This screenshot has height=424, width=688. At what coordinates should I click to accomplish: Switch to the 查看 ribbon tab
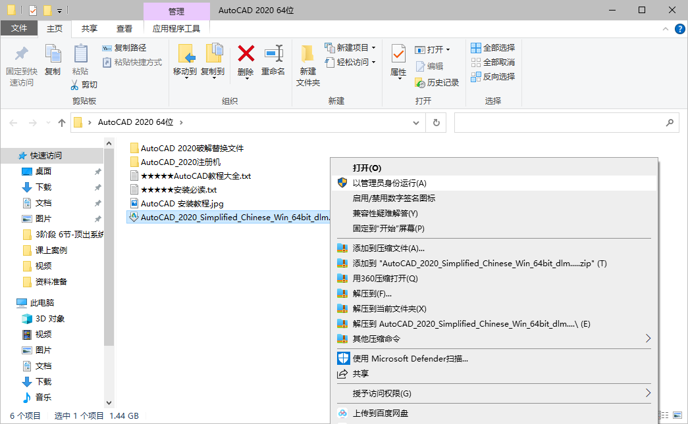coord(124,28)
